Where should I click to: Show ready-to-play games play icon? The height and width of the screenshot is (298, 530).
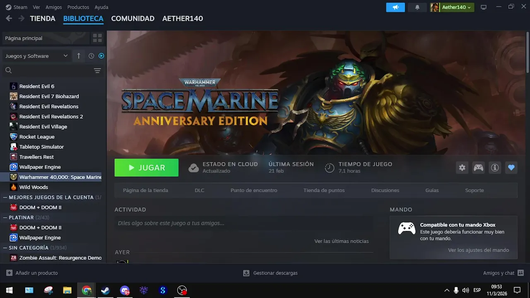(101, 56)
